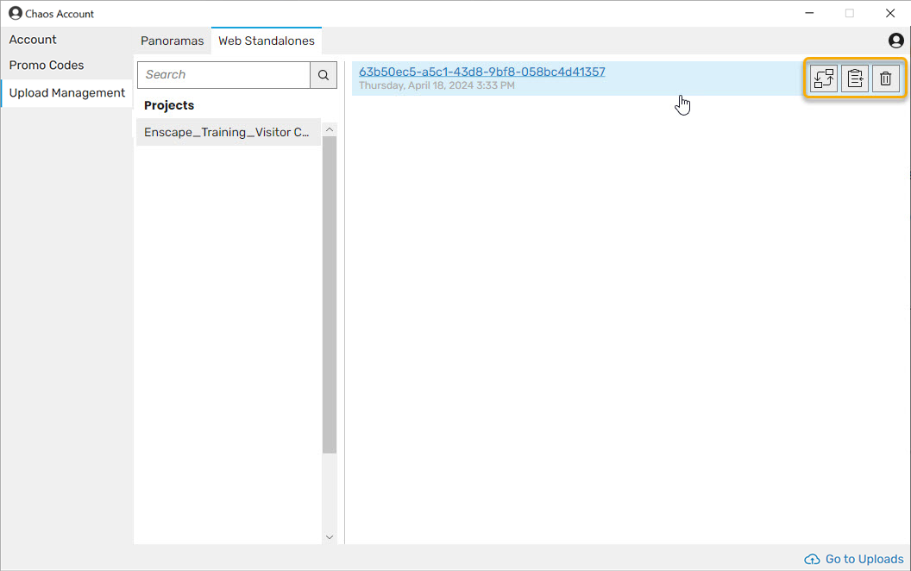911x571 pixels.
Task: Open the 63b50ec5-a5c1-43d8-9bf8-058bc4d41357 link
Action: coord(481,72)
